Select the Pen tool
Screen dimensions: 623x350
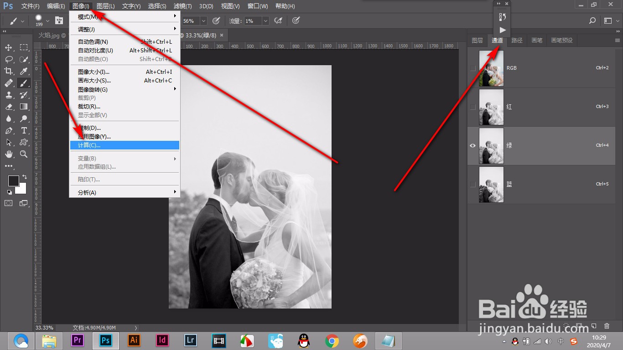(x=9, y=130)
